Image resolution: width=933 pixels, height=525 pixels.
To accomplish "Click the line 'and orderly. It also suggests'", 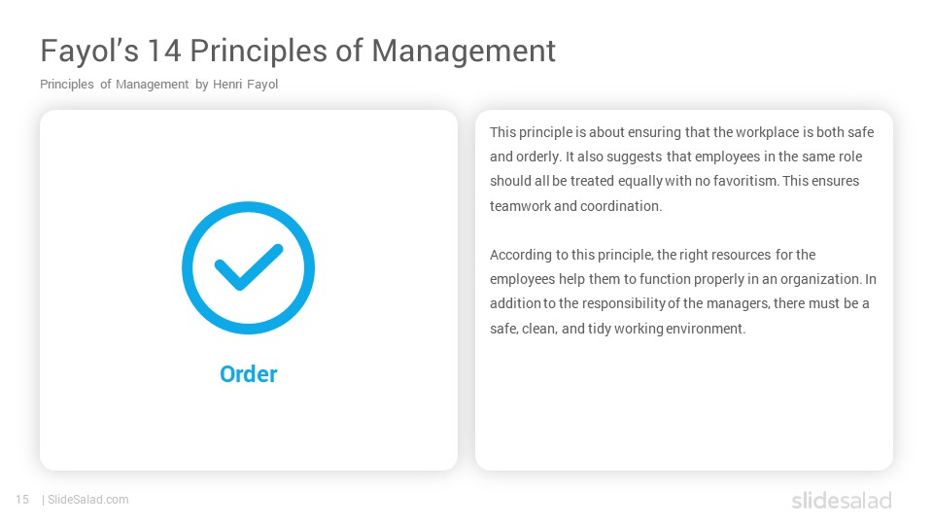I will point(676,157).
